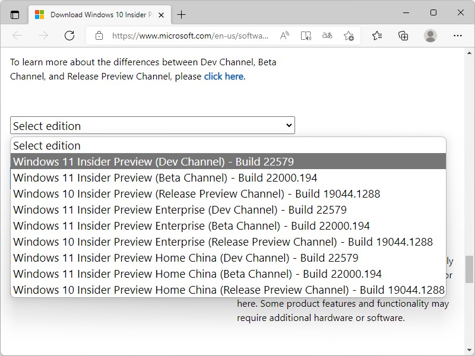Enter Immersive Reader via its icon
Image resolution: width=475 pixels, height=356 pixels.
coord(306,36)
